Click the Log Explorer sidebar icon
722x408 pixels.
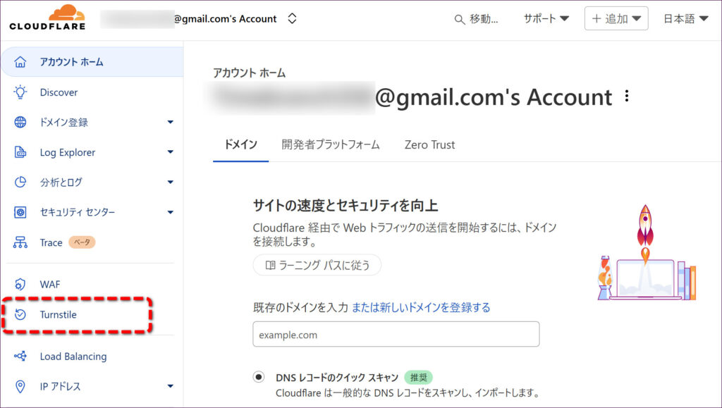tap(20, 152)
